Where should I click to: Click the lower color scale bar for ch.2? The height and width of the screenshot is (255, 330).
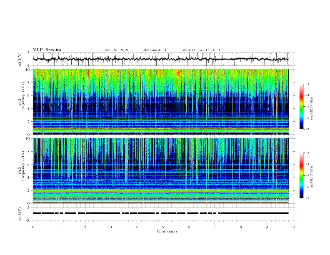tap(301, 175)
